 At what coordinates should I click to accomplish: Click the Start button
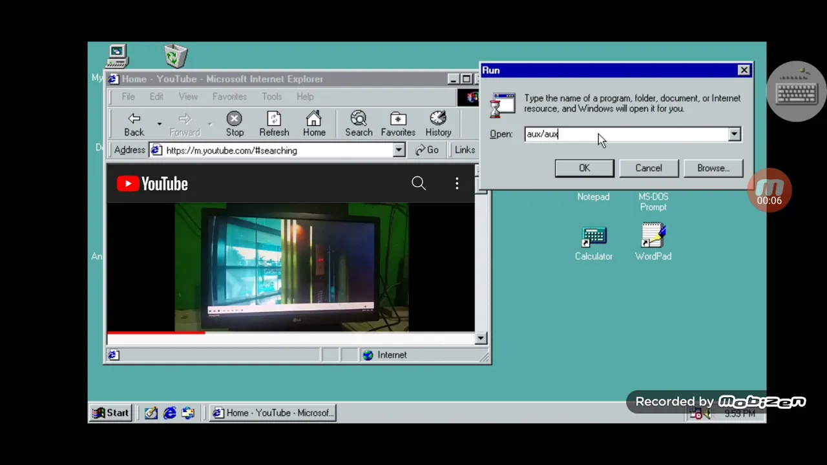coord(111,413)
